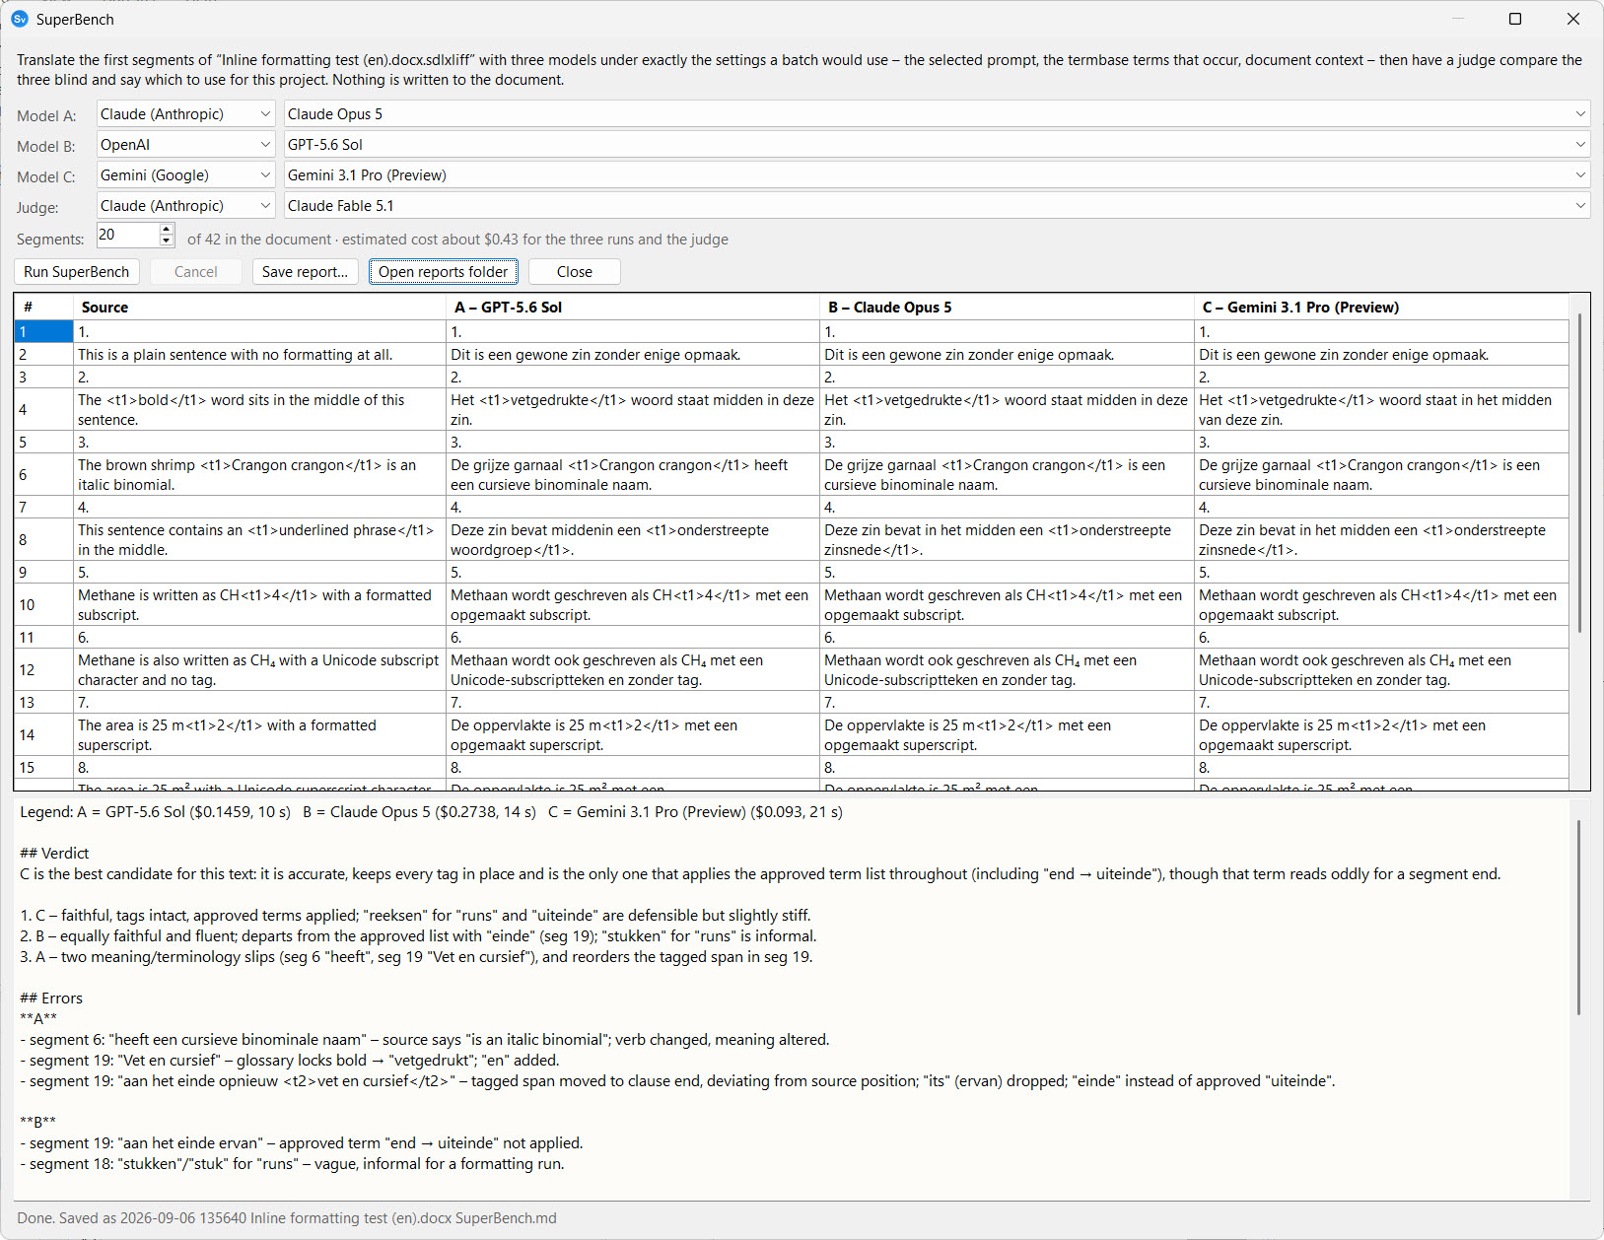Click row number 12 in the table
The image size is (1604, 1240).
click(x=43, y=670)
